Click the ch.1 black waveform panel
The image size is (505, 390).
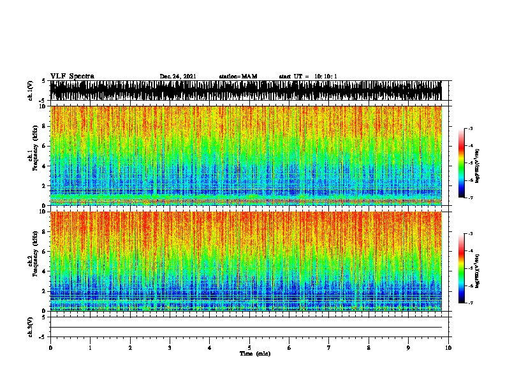(x=245, y=90)
